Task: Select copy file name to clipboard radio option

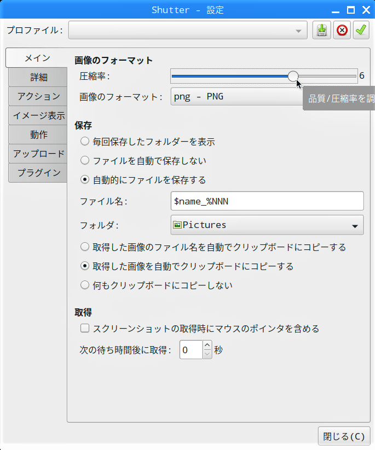Action: 85,247
